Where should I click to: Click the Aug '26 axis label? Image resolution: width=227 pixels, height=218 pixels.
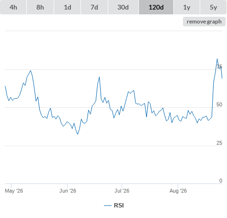point(178,191)
